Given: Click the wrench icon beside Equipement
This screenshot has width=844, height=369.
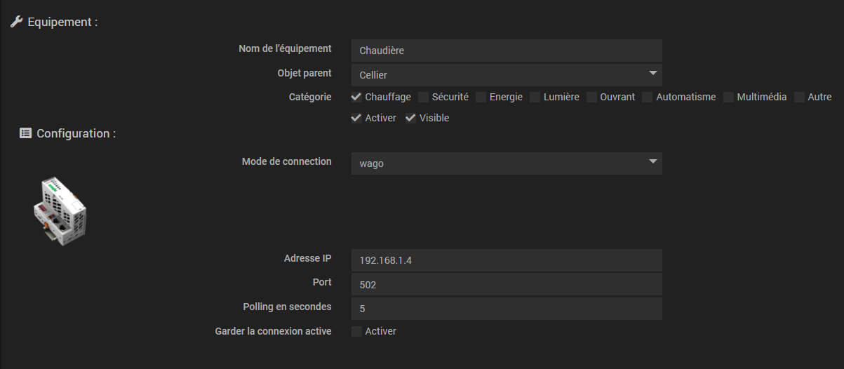Looking at the screenshot, I should click(x=16, y=22).
